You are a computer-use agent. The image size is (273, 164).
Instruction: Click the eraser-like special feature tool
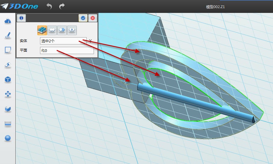tap(8, 65)
